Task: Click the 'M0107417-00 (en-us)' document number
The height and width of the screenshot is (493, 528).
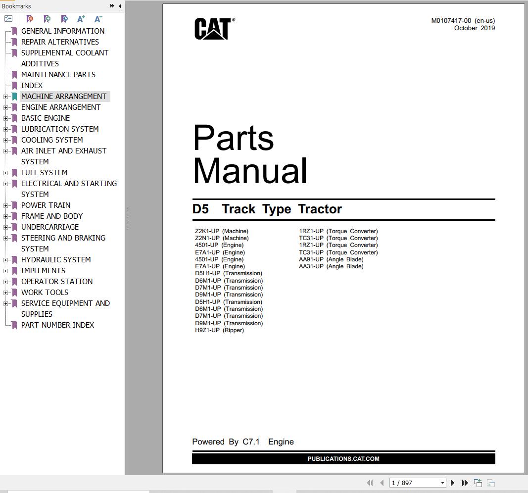Action: point(463,21)
